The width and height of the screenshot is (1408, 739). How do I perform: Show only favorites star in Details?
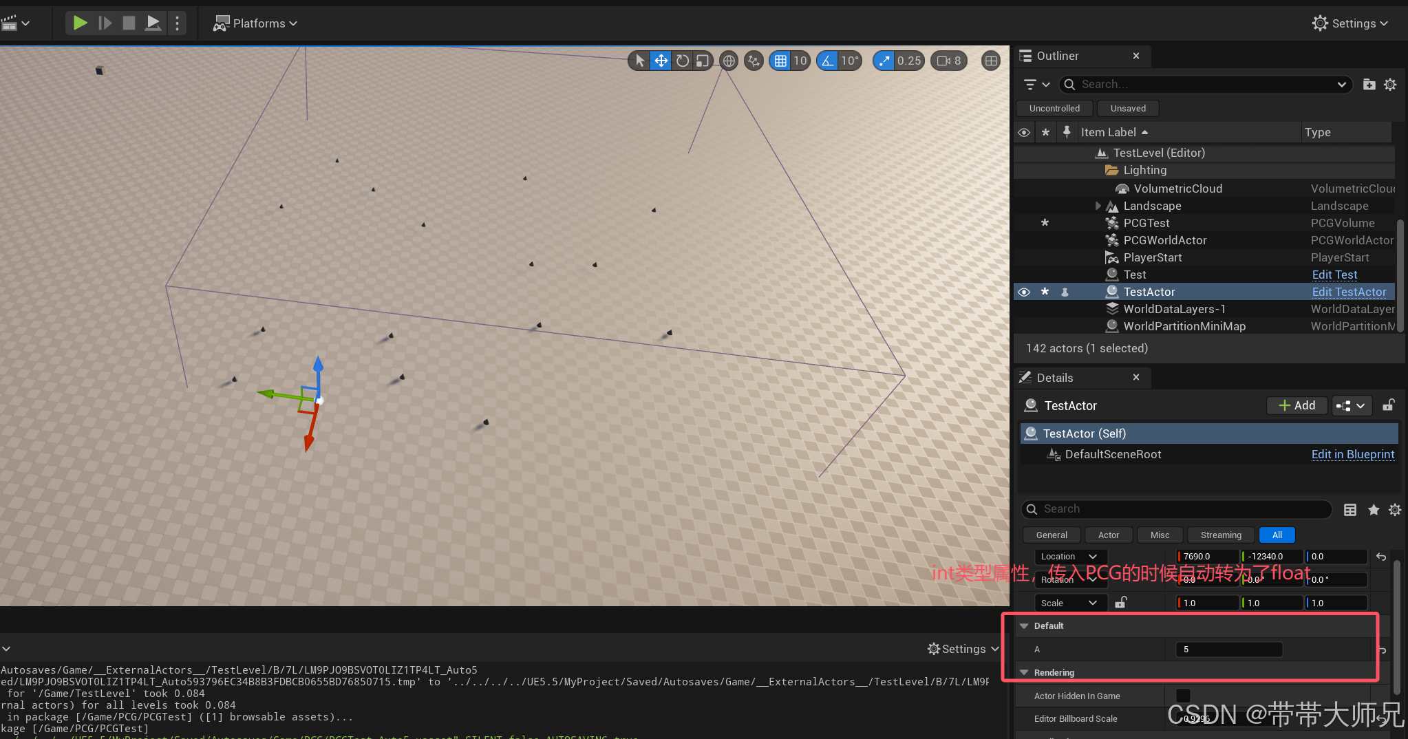tap(1374, 509)
